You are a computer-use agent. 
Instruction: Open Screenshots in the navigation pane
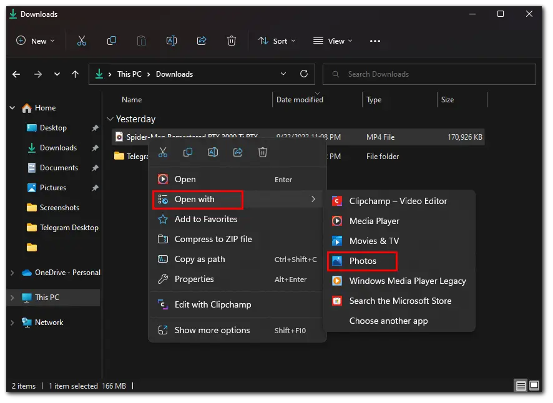[59, 208]
